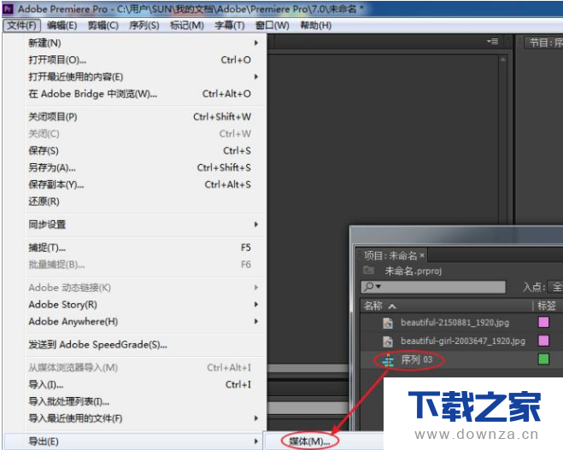Select the 项目: 未命名 panel tab
This screenshot has height=450, width=563.
point(390,256)
